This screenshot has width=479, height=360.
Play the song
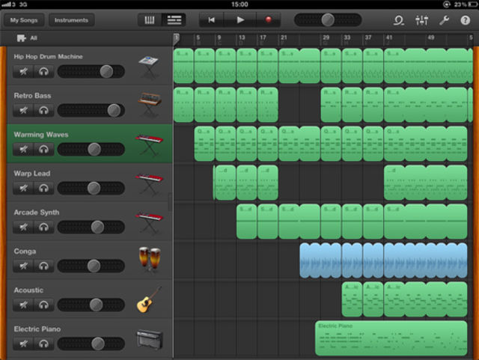pos(240,20)
